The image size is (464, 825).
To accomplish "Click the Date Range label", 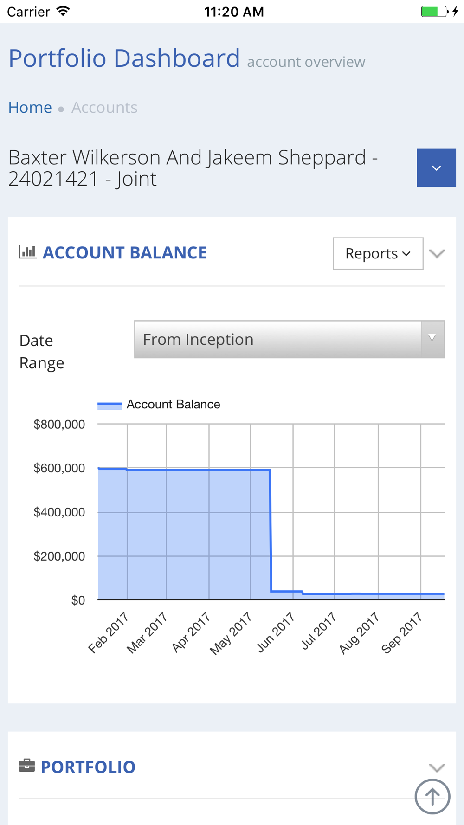I will [x=42, y=351].
